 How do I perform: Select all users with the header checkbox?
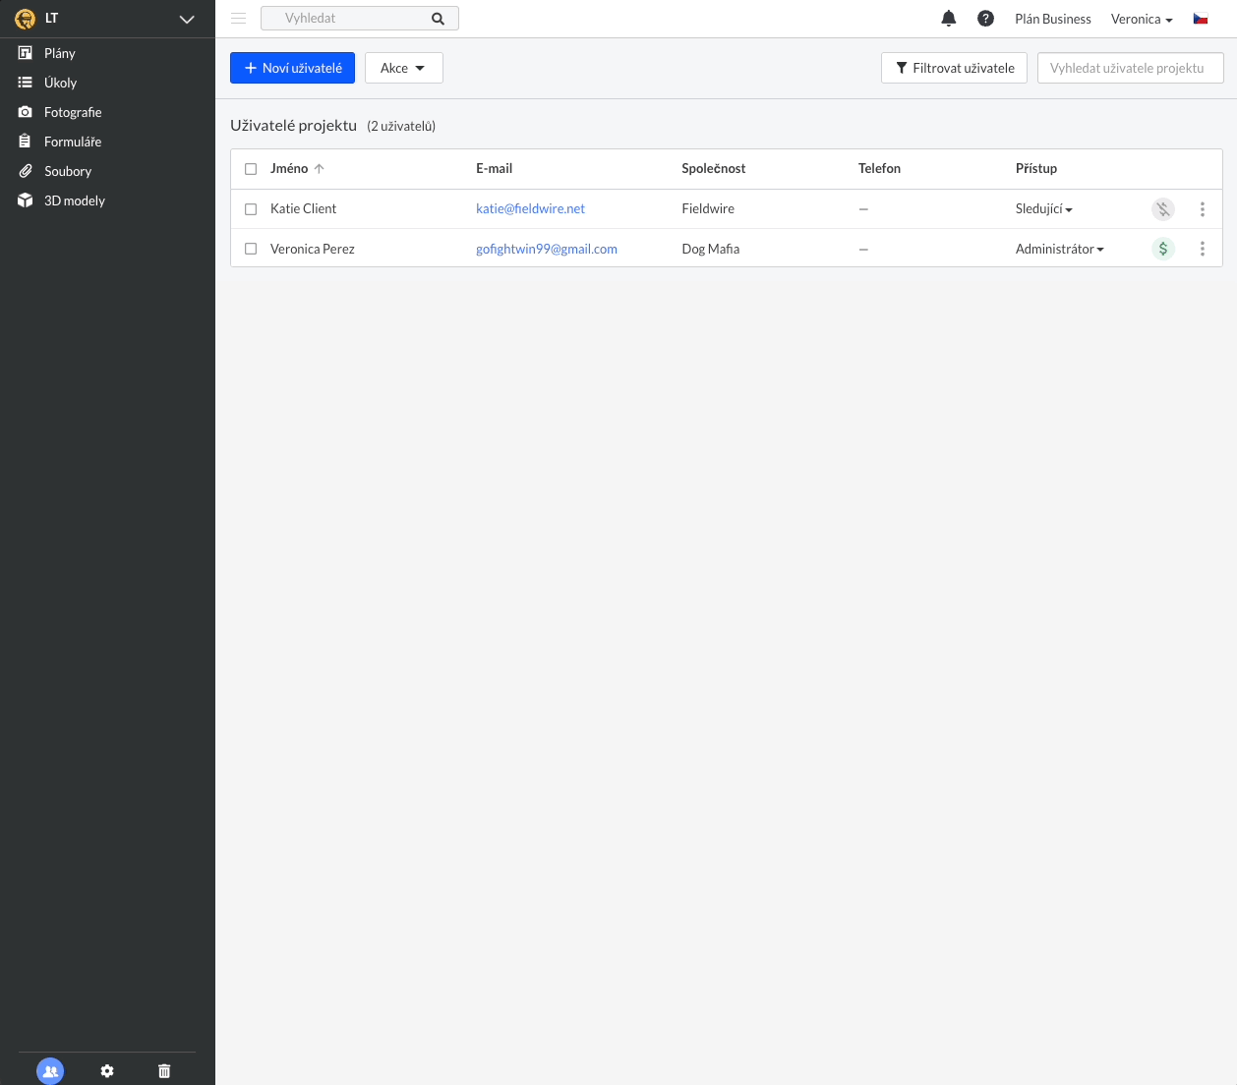(x=251, y=169)
